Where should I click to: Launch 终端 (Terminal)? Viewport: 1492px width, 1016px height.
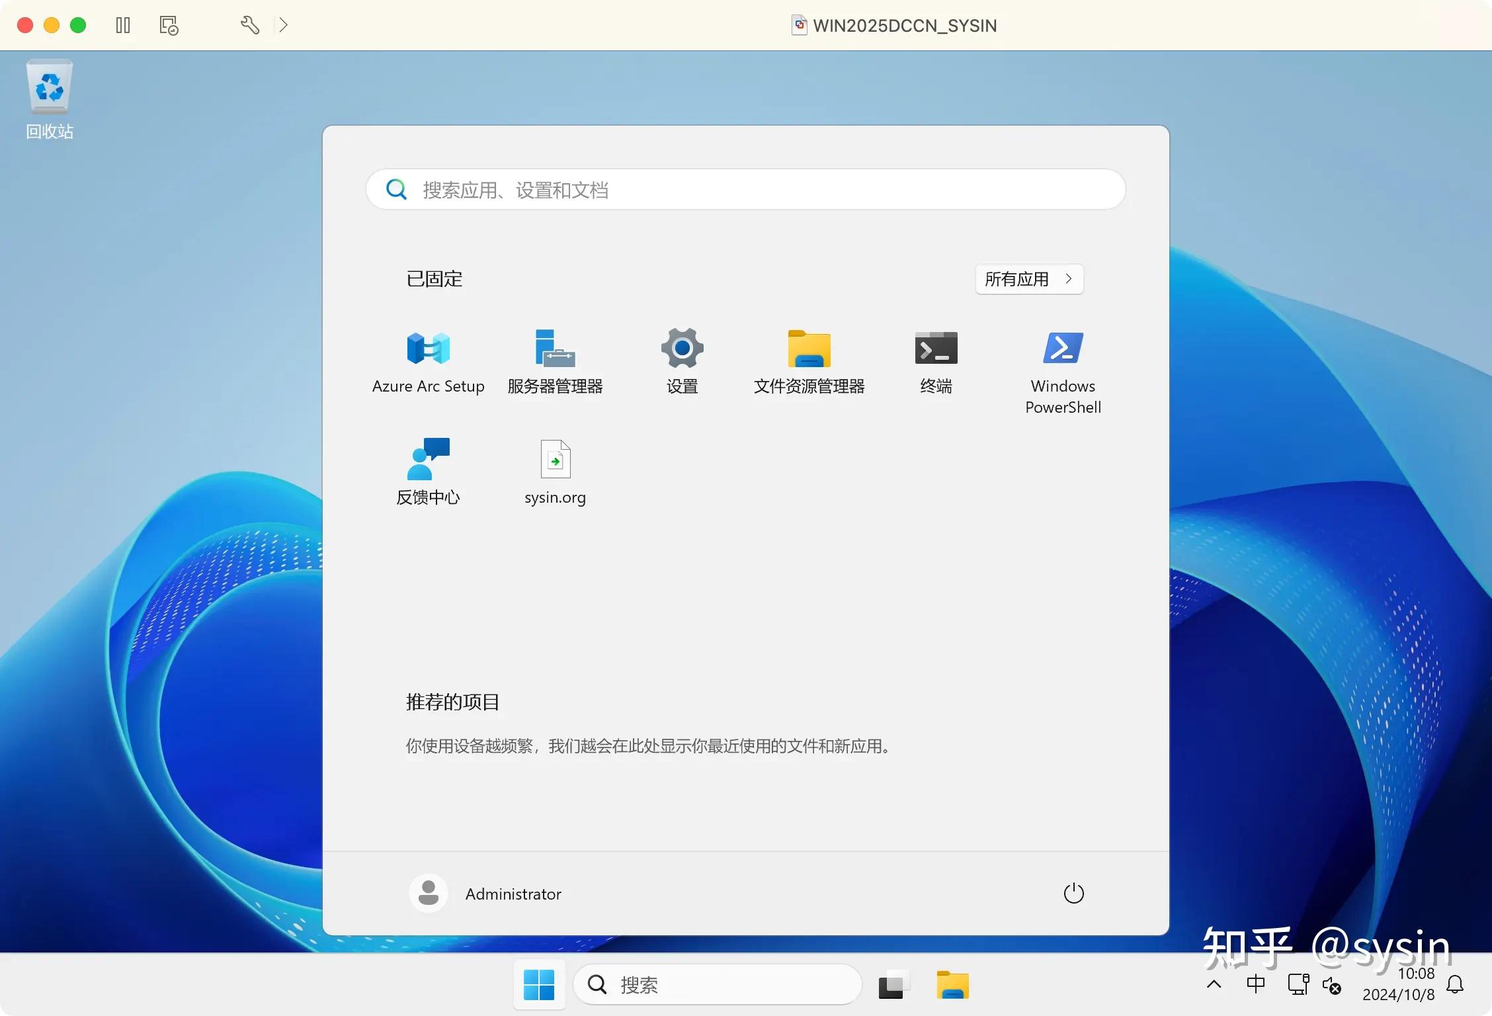(935, 360)
